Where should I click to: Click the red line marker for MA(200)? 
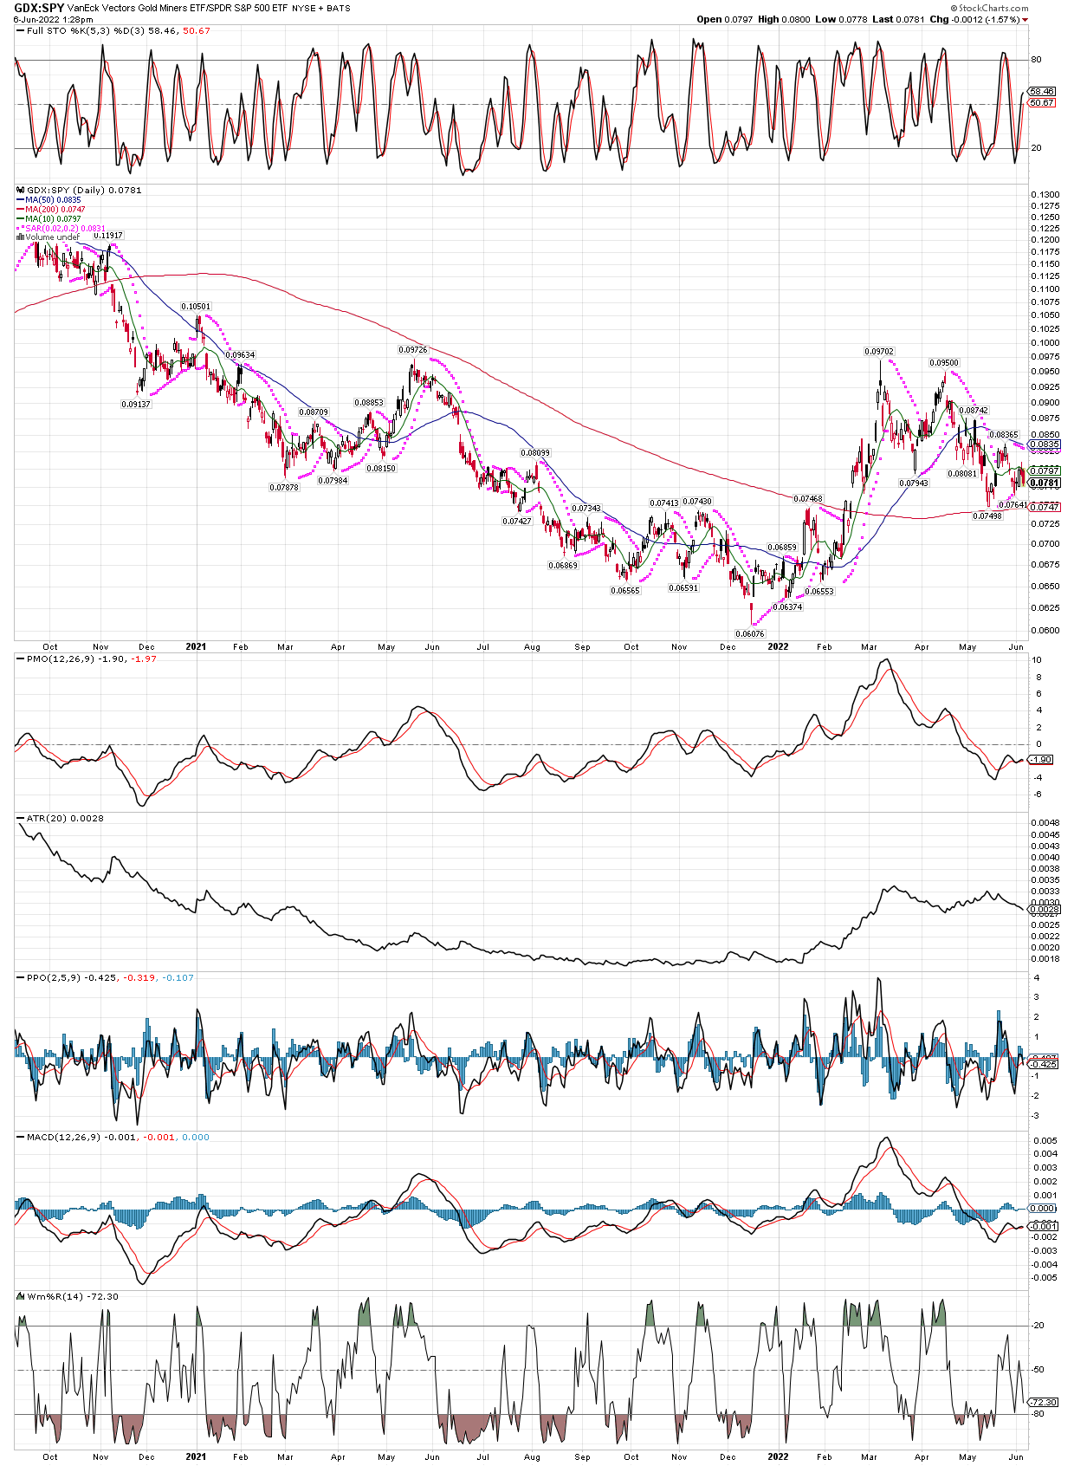pos(21,210)
